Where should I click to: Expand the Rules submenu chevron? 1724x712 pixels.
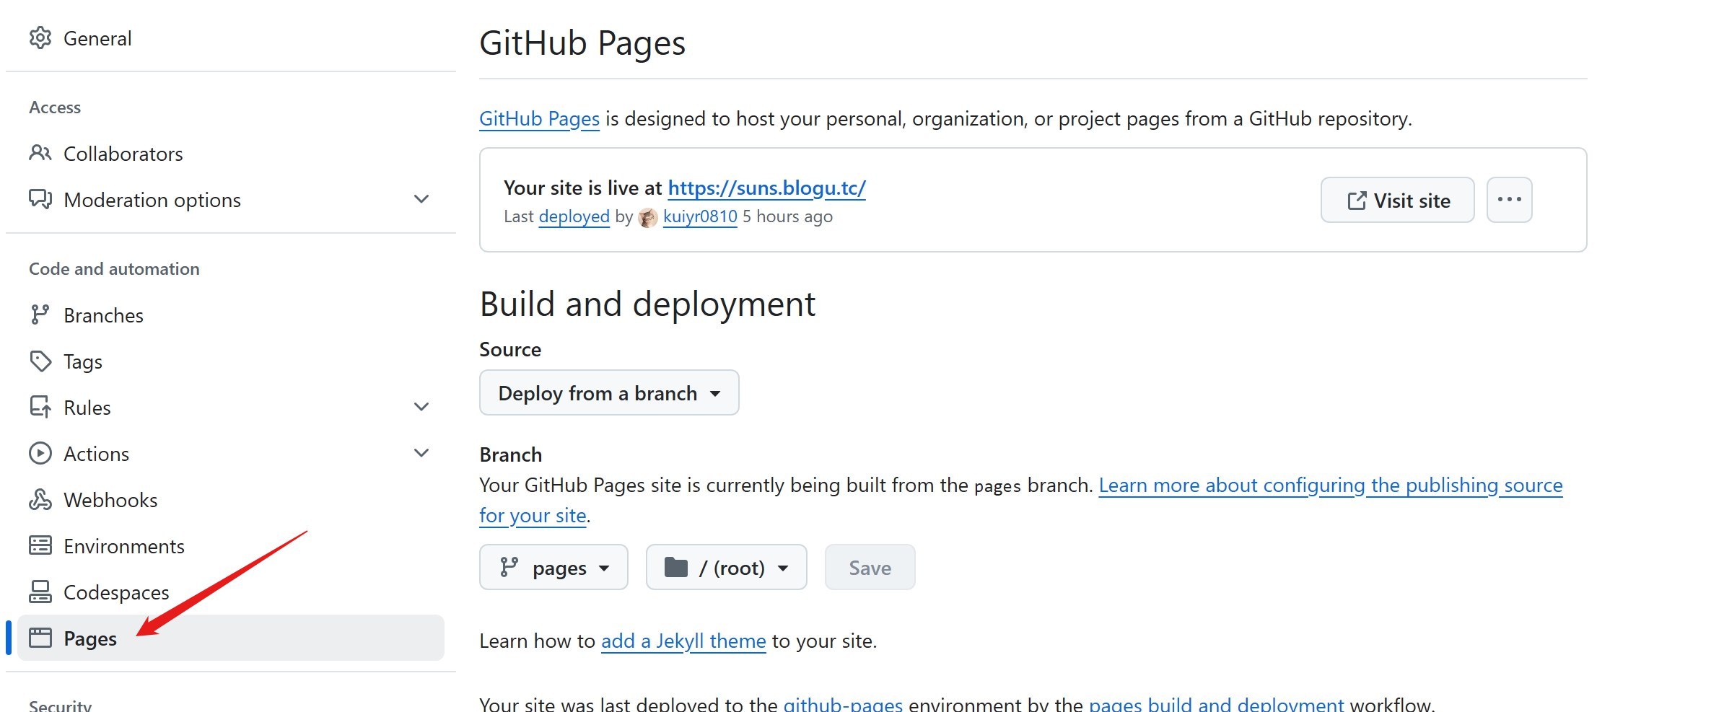tap(421, 408)
